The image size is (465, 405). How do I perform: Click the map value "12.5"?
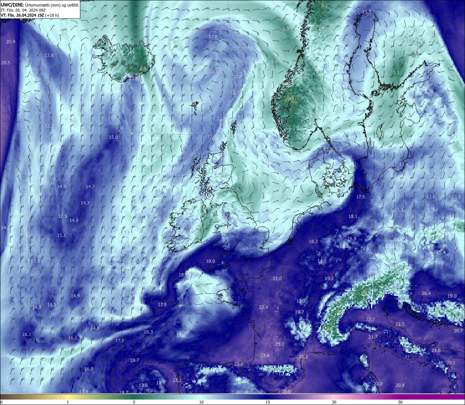tap(62, 216)
